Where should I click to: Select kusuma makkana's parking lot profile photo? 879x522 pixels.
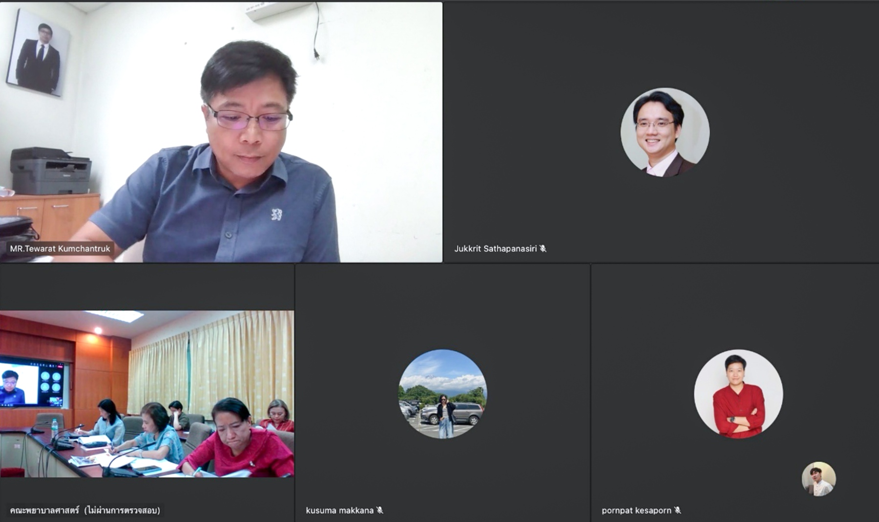(x=442, y=393)
